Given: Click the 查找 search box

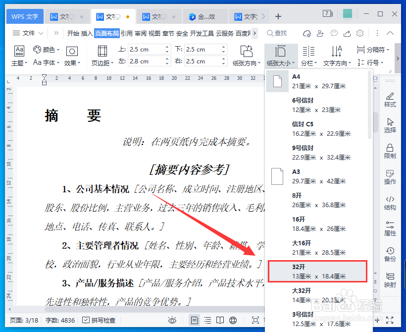Looking at the screenshot, I should [277, 33].
